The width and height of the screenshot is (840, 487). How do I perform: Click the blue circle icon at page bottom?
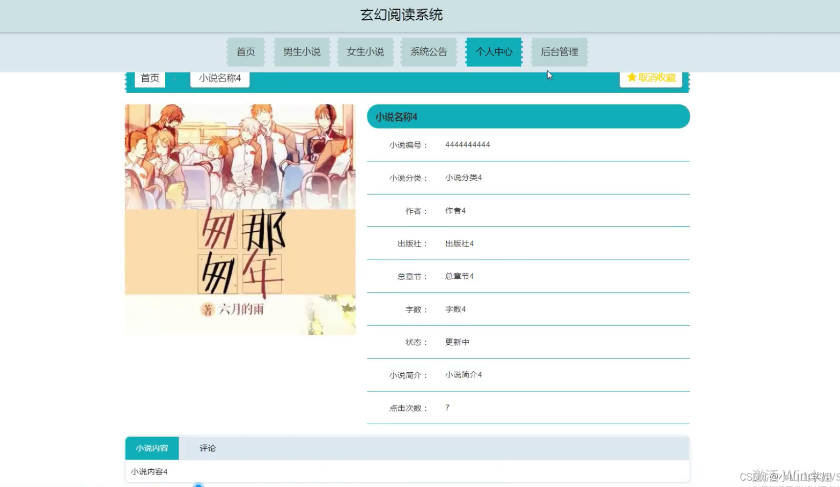(198, 484)
